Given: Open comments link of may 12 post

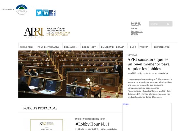Looking at the screenshot, I should [108, 129].
